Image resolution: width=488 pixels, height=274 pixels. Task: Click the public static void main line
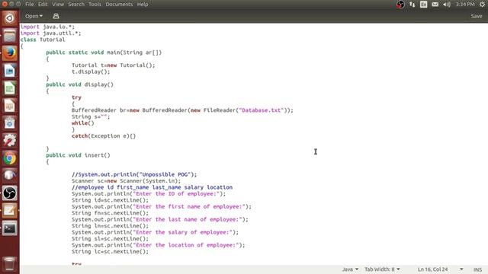coord(104,53)
